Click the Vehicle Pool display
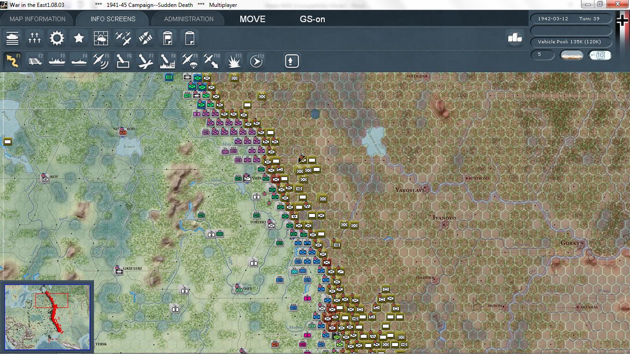This screenshot has height=354, width=630. pos(571,41)
